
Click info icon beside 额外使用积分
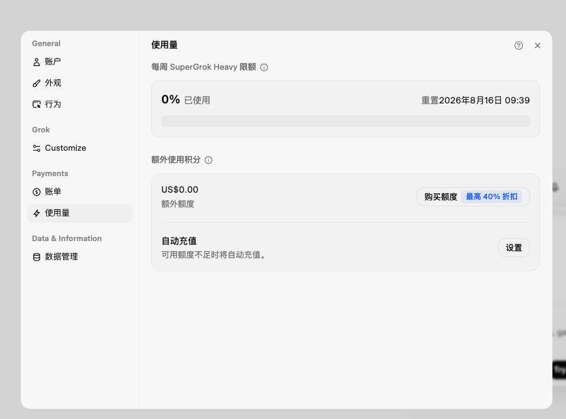pos(209,160)
